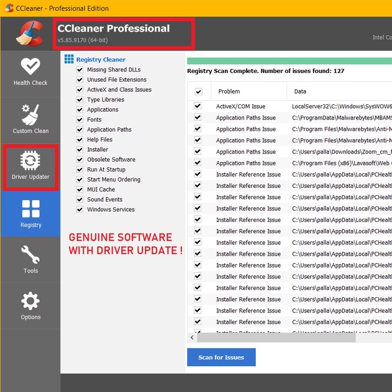This screenshot has width=392, height=392.
Task: Open the Options gear section
Action: 30,306
